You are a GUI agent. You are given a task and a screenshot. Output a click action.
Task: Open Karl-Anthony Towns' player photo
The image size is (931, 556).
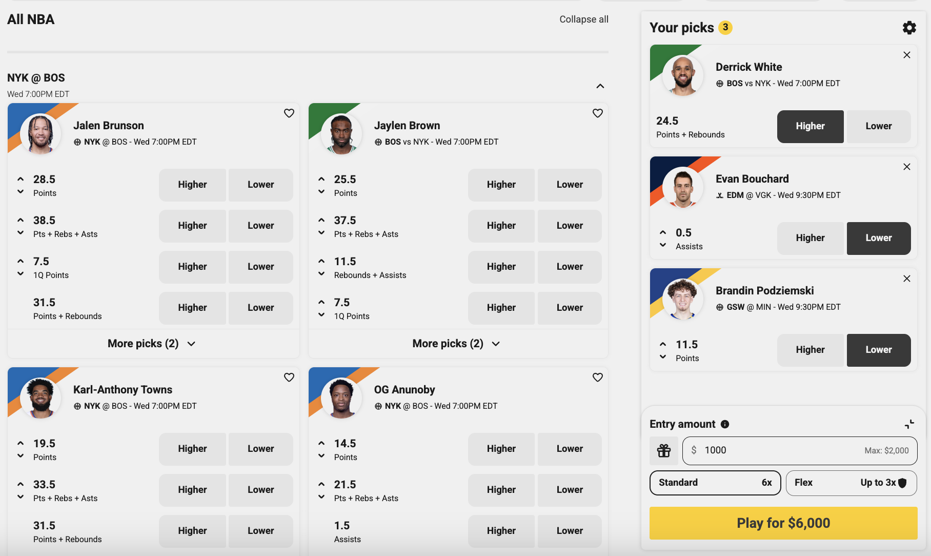(x=41, y=398)
